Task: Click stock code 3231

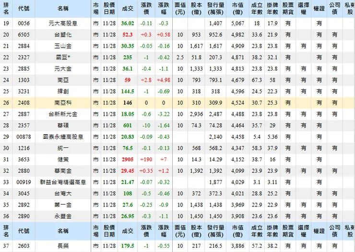Action: pos(24,91)
